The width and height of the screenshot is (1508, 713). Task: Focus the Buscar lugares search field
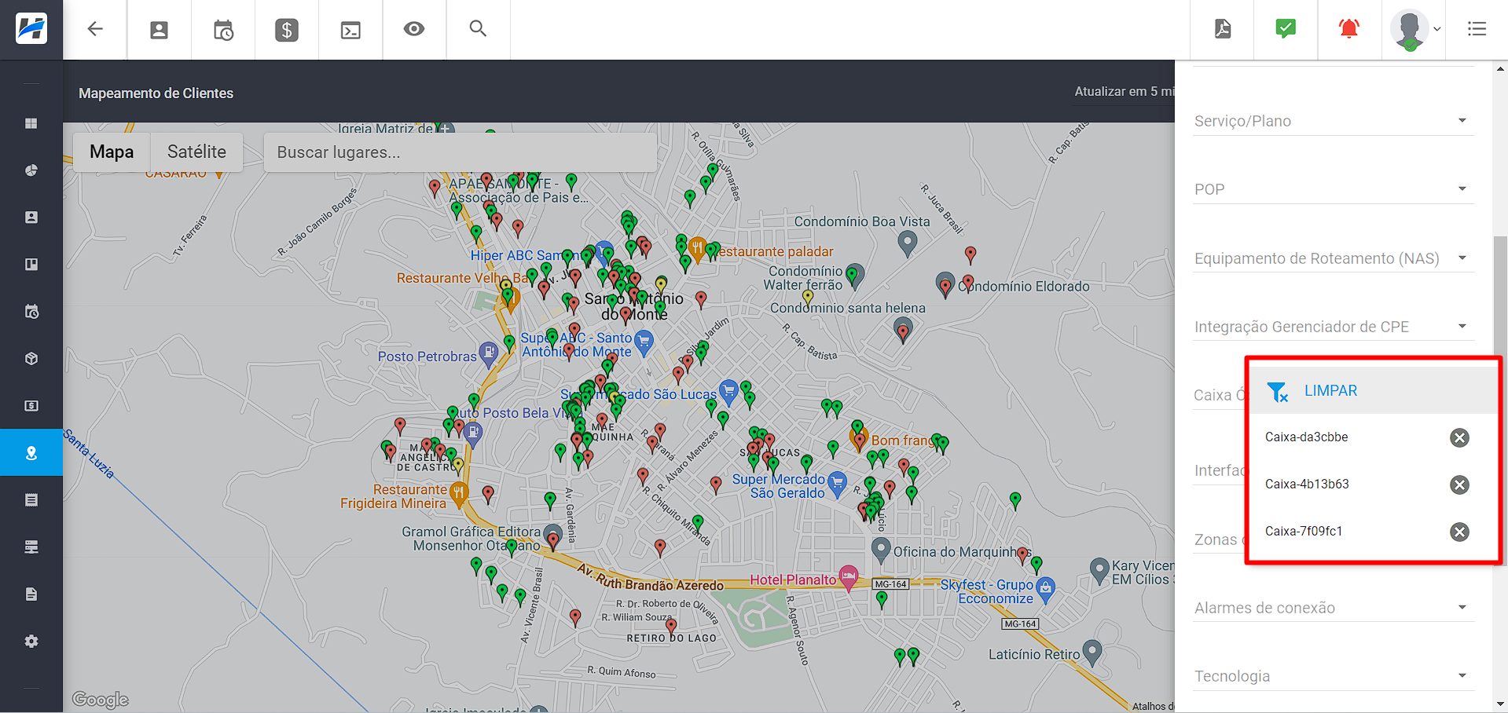(x=460, y=152)
